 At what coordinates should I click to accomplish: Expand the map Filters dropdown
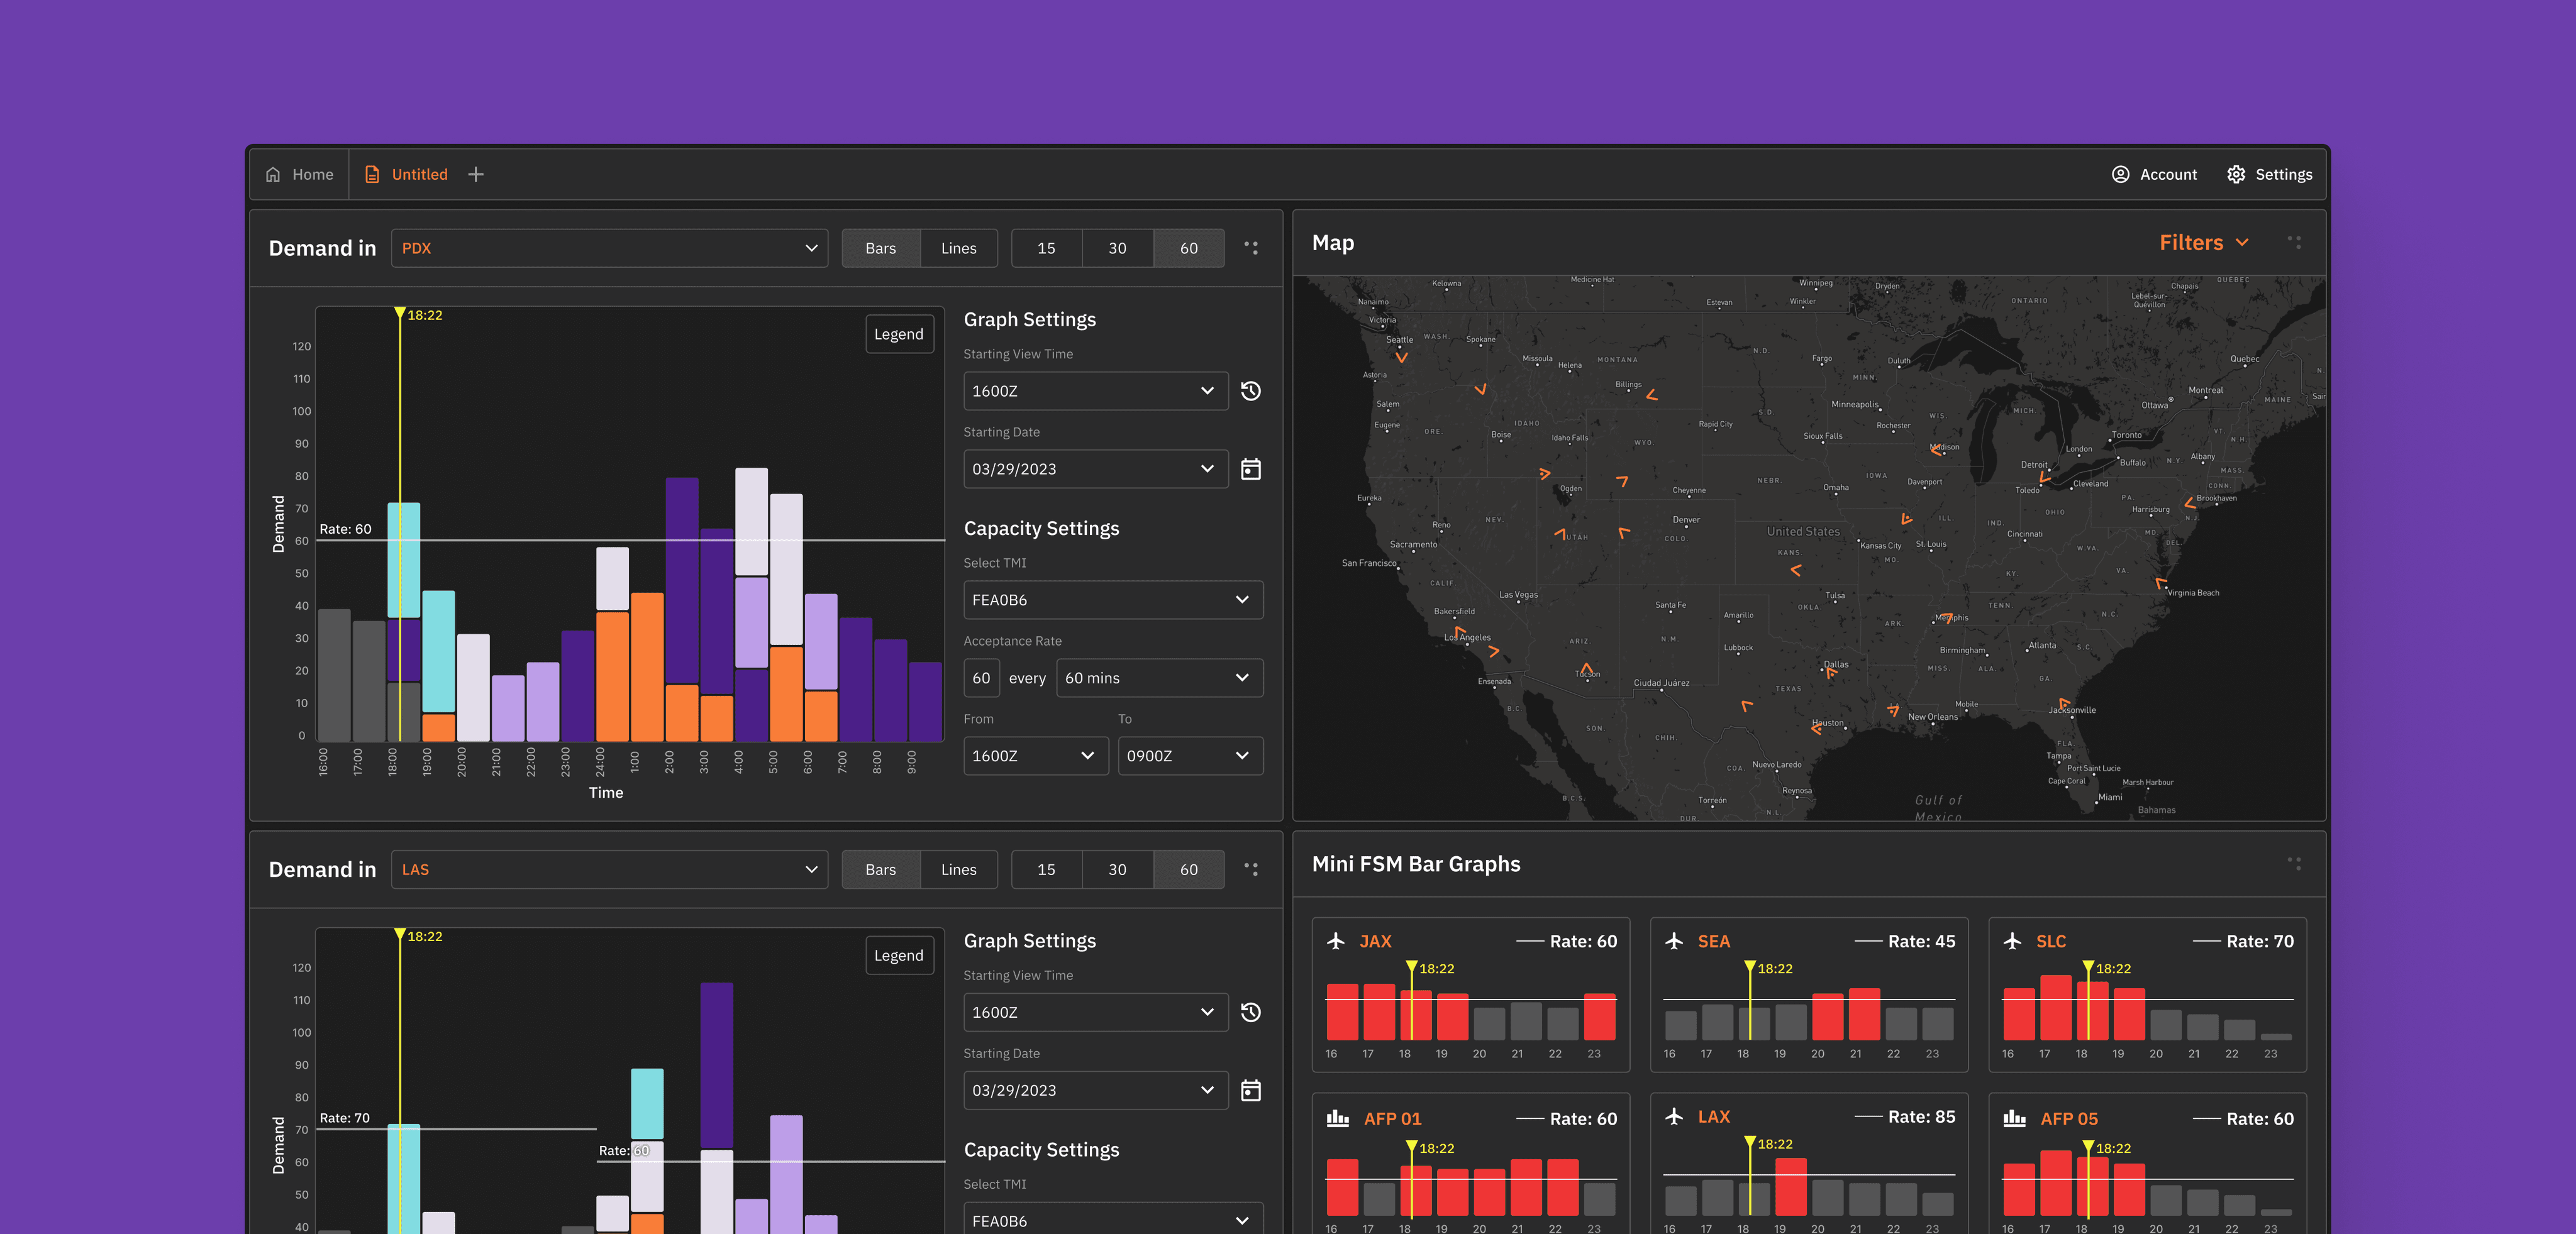pyautogui.click(x=2203, y=243)
